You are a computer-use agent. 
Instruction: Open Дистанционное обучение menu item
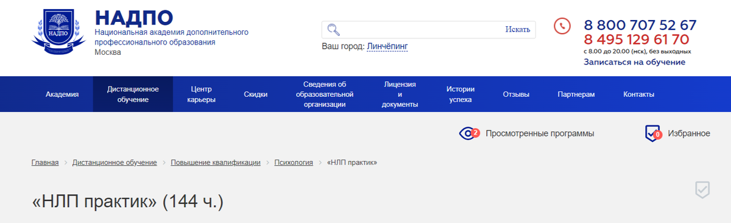(133, 94)
